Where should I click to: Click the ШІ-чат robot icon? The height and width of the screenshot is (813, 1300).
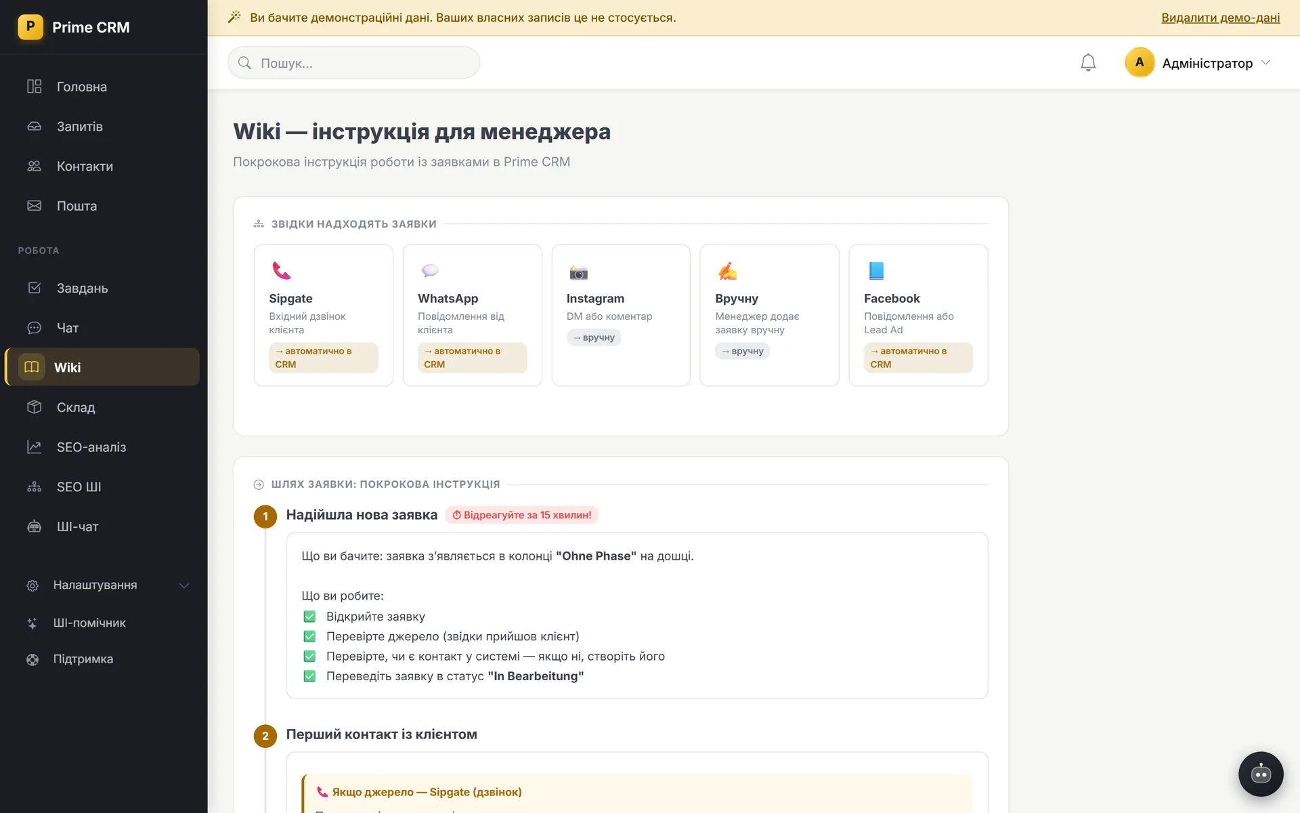click(34, 526)
